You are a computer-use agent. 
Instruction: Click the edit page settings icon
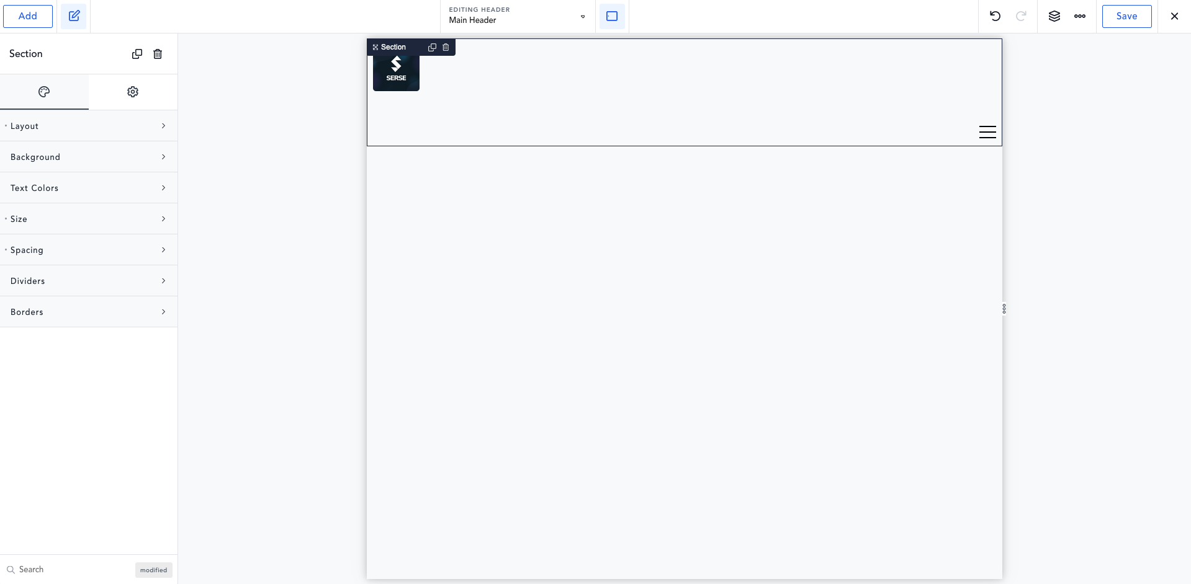[74, 16]
